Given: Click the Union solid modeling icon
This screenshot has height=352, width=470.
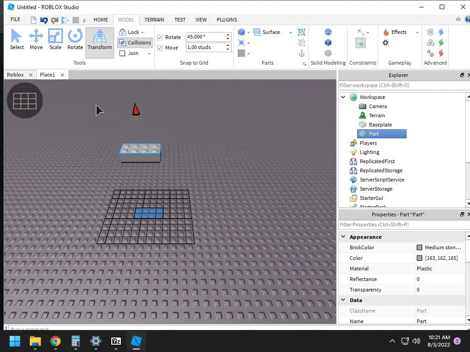Looking at the screenshot, I should (x=328, y=32).
